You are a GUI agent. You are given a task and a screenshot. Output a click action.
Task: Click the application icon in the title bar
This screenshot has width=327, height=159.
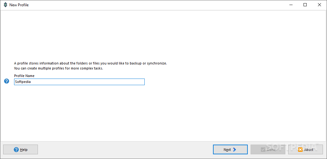(x=5, y=5)
